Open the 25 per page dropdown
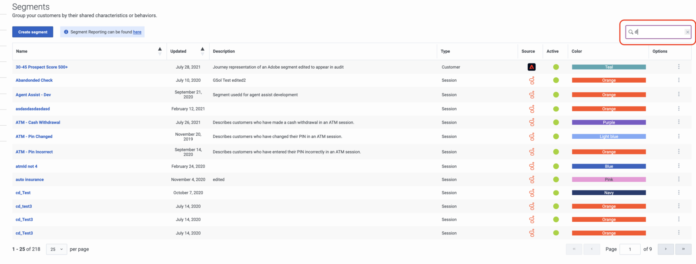696x264 pixels. click(57, 249)
